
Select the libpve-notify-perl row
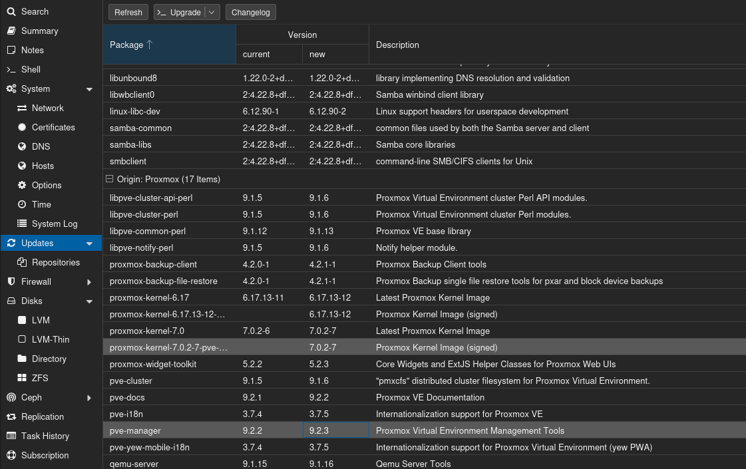pyautogui.click(x=425, y=247)
